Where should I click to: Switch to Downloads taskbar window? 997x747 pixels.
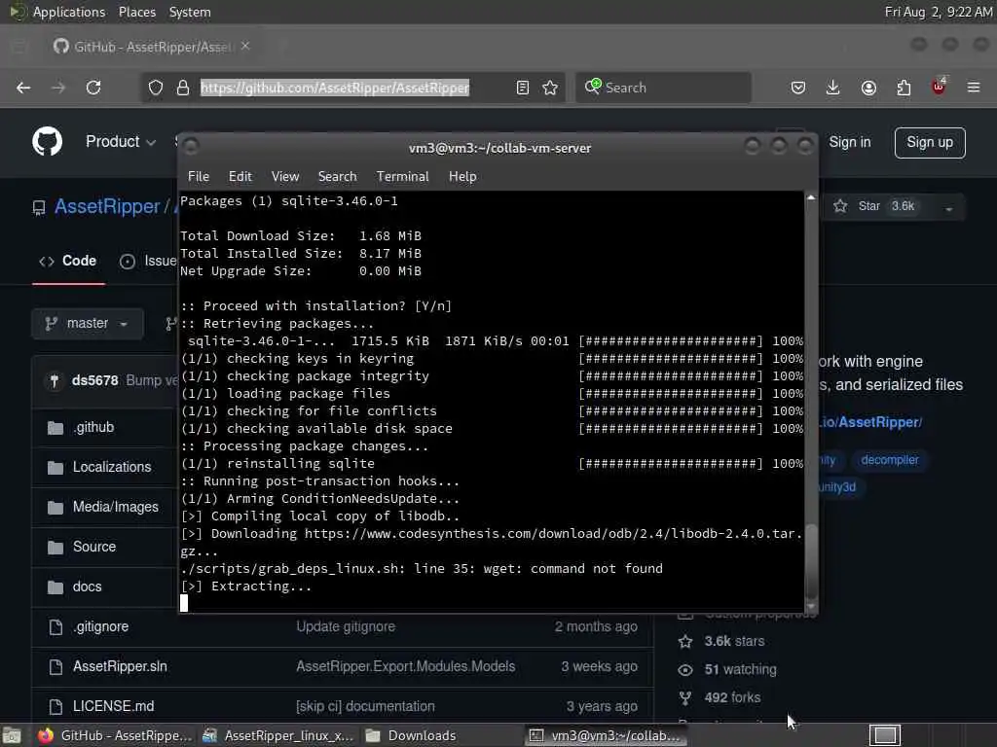(x=411, y=735)
